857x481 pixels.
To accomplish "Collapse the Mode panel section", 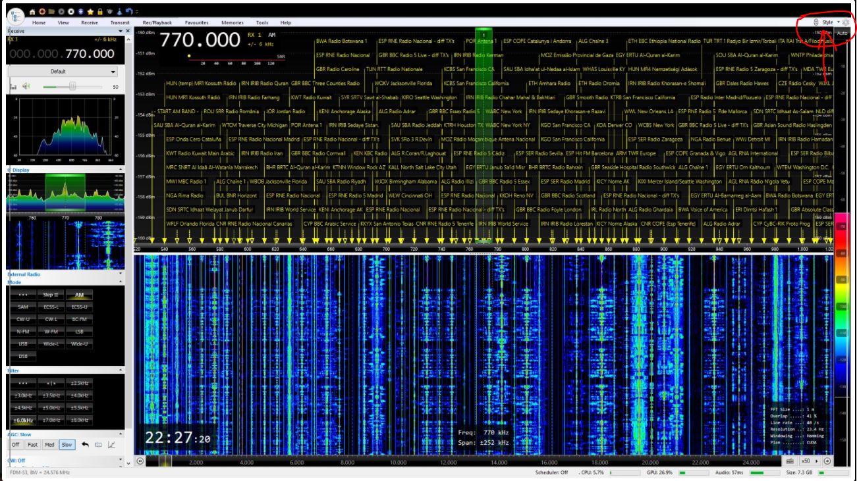I will [x=121, y=282].
